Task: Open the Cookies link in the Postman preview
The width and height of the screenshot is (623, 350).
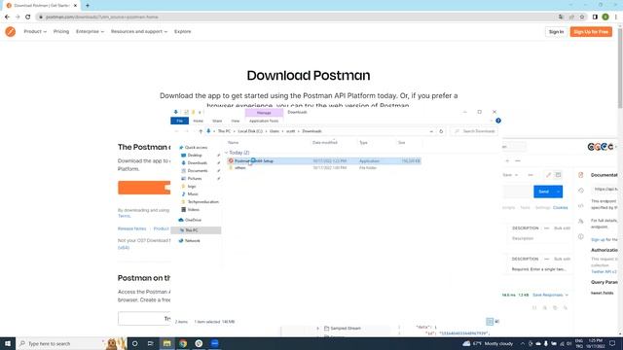Action: point(561,207)
